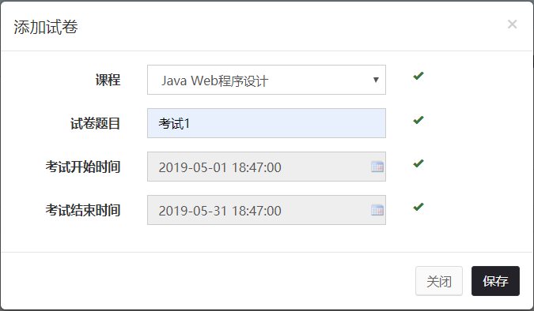This screenshot has width=534, height=311.
Task: Dismiss the dialog using the 关闭 button
Action: (439, 281)
